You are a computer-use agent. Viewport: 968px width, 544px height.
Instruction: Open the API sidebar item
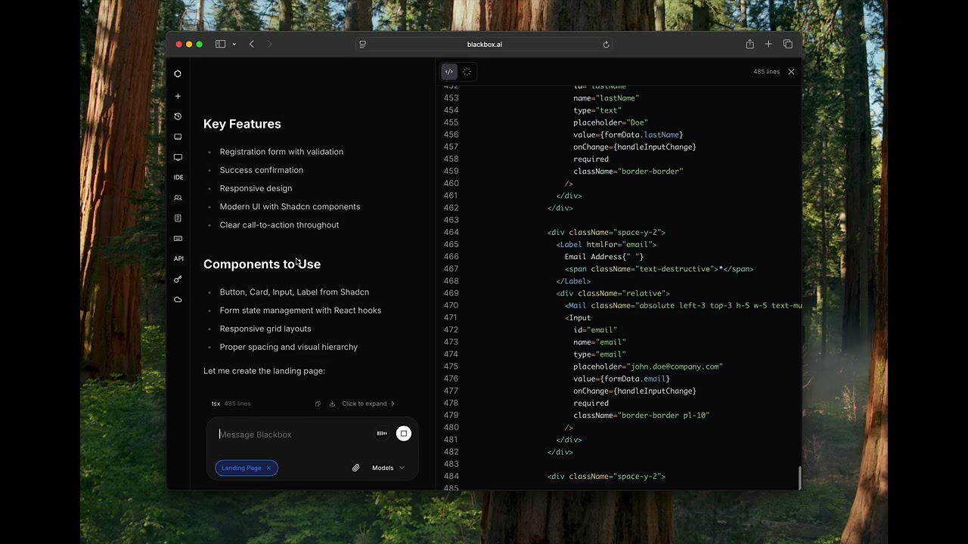[x=178, y=258]
